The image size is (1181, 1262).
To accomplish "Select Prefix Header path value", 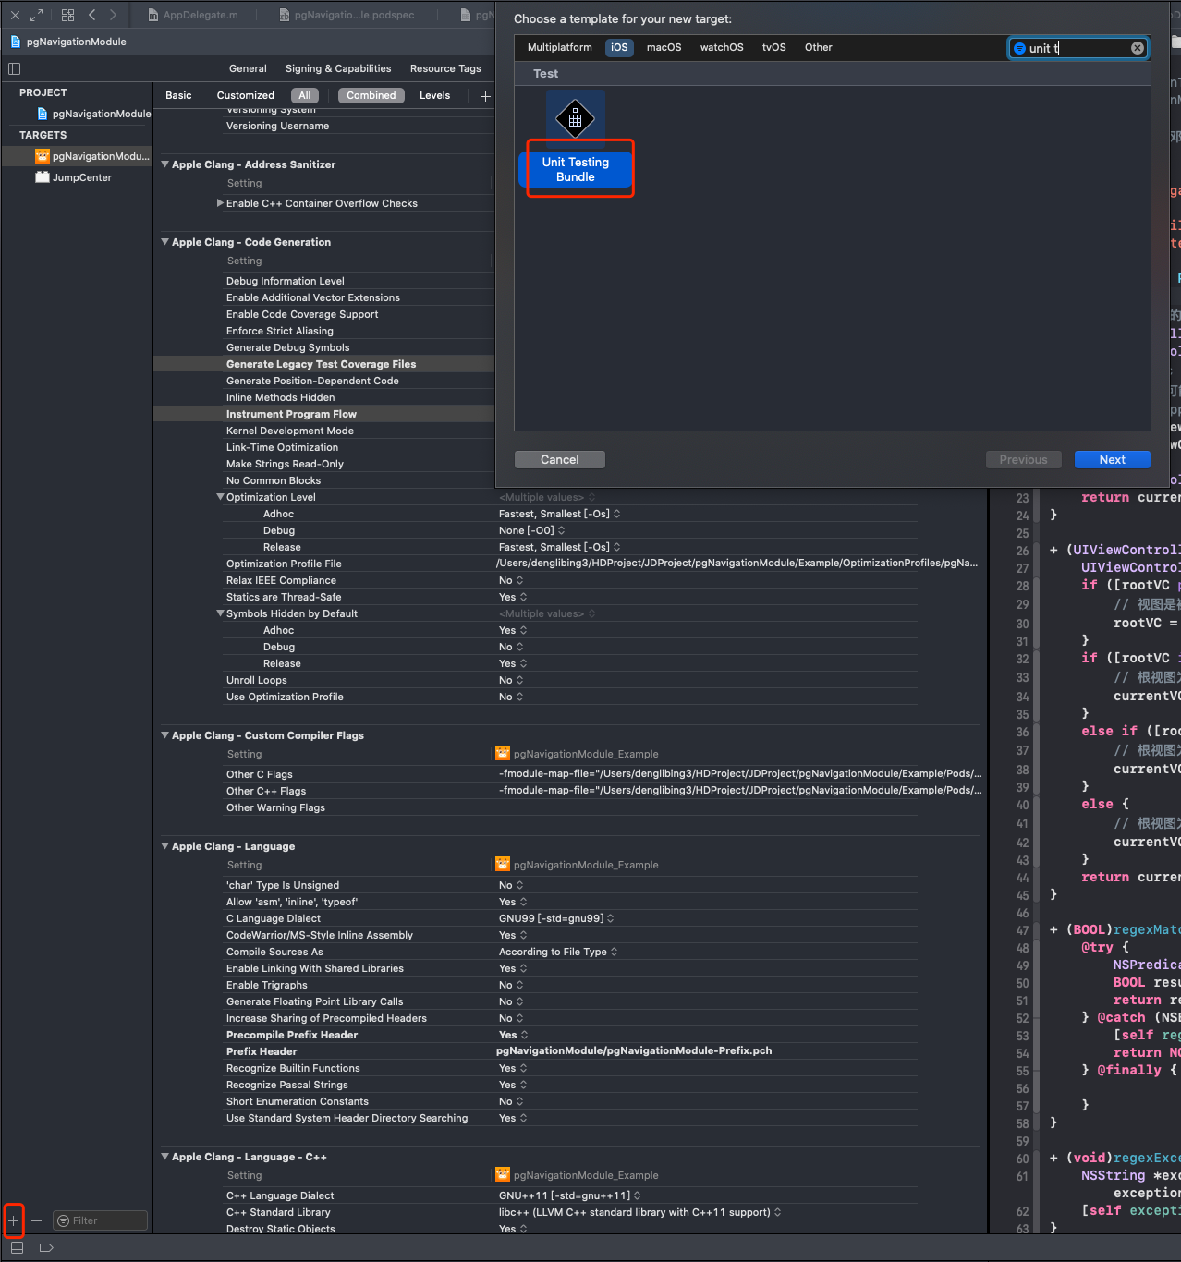I will 634,1050.
